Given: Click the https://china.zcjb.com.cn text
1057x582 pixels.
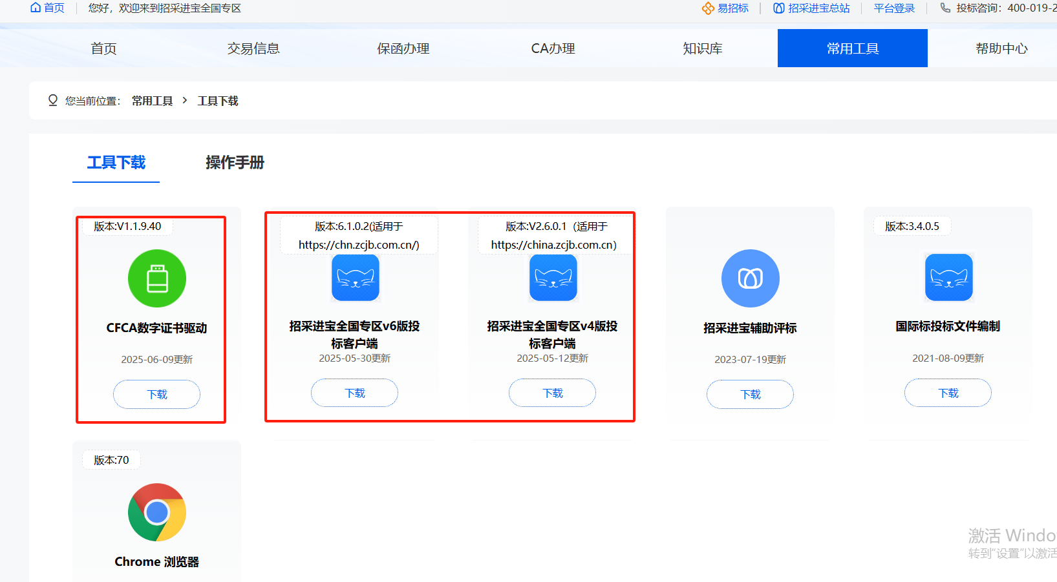Looking at the screenshot, I should [x=554, y=245].
